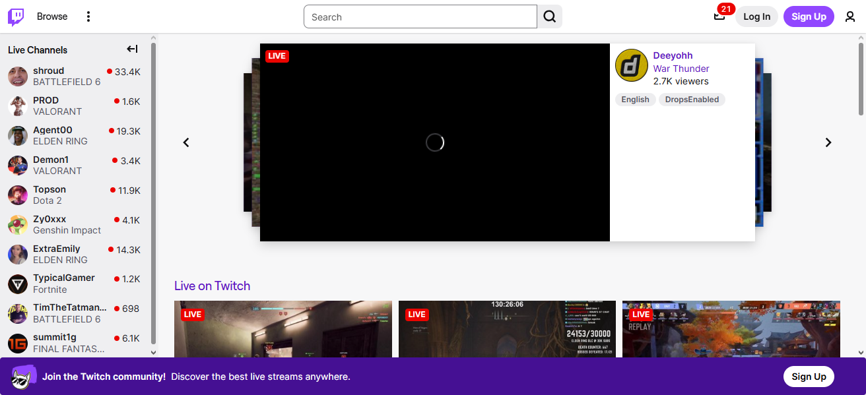Viewport: 866px width, 395px height.
Task: Open the REPLAY stream thumbnail
Action: coord(731,329)
